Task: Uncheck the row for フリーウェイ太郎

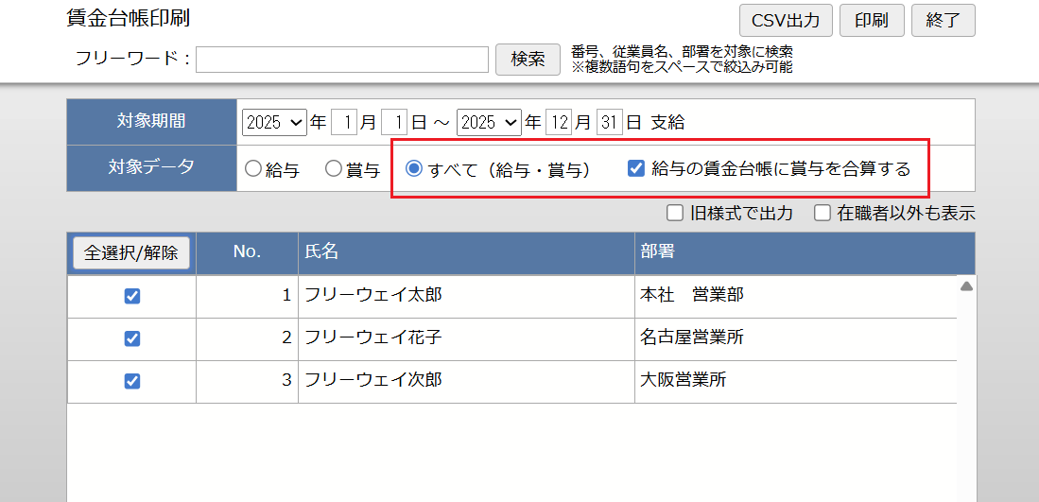Action: (132, 296)
